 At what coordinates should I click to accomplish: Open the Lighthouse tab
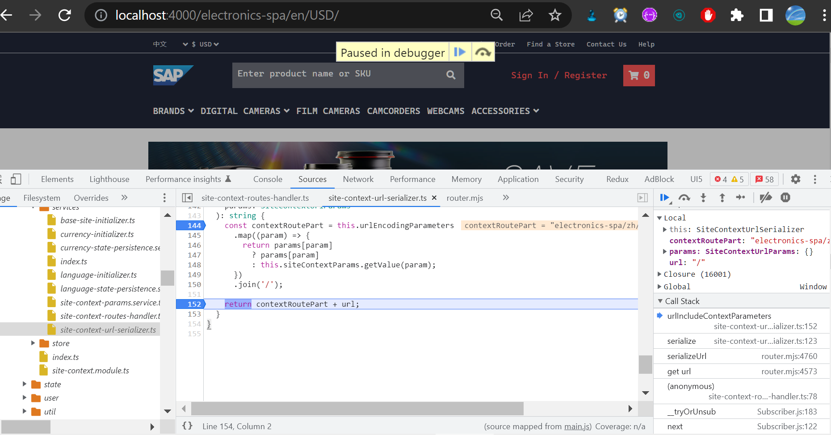click(x=109, y=179)
